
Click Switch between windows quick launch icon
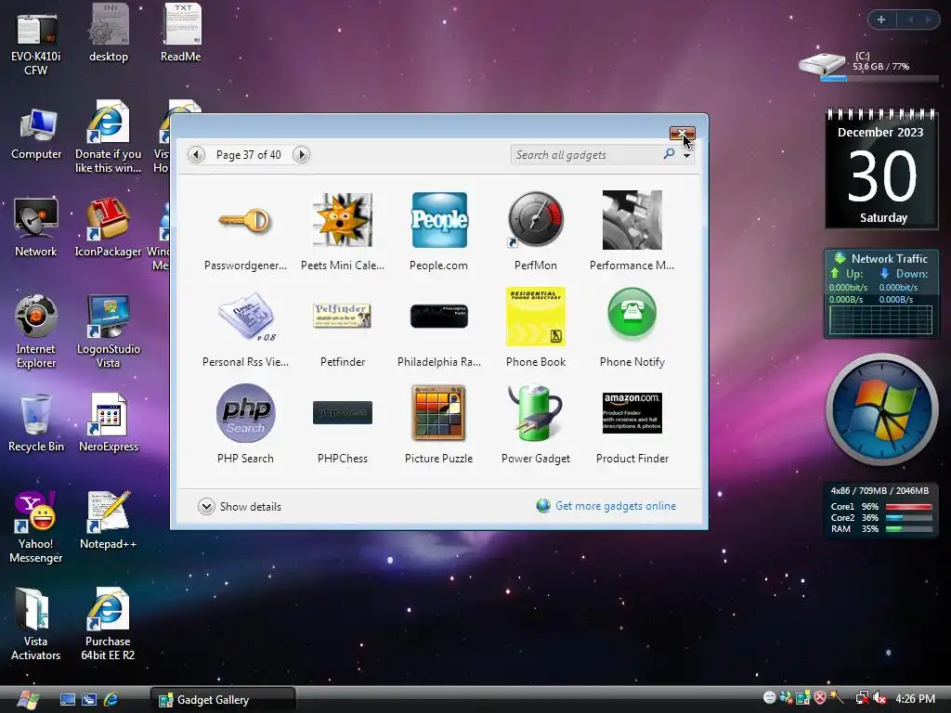tap(89, 700)
